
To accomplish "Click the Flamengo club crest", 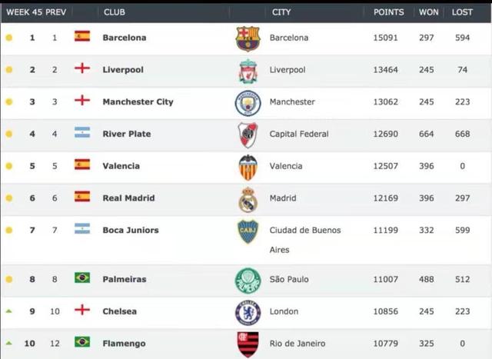I will (x=248, y=344).
